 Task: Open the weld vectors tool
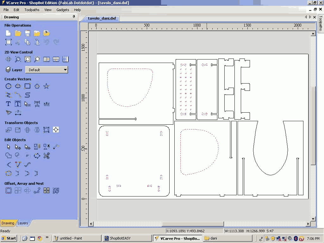[x=8, y=156]
